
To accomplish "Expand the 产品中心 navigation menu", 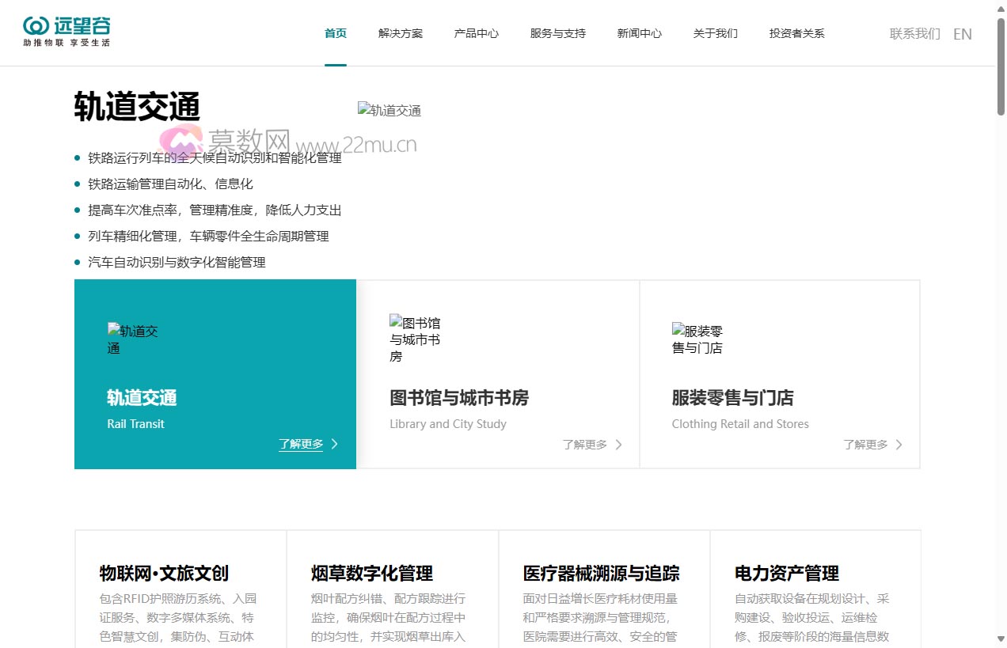I will (x=476, y=33).
